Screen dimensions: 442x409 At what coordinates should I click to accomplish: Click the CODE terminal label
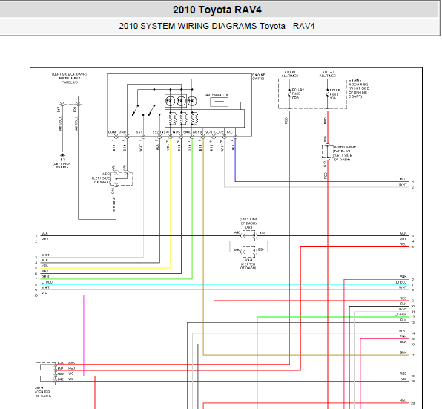click(x=219, y=132)
